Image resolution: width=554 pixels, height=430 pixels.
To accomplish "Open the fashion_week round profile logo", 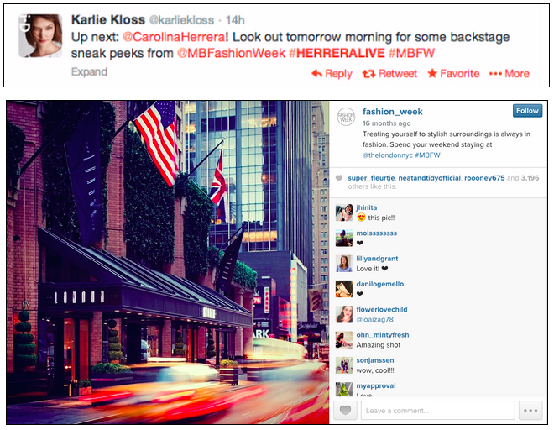I will coord(346,117).
